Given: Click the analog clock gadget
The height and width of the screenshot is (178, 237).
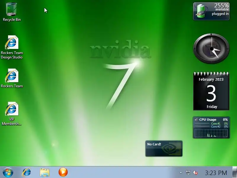Looking at the screenshot, I should 211,49.
